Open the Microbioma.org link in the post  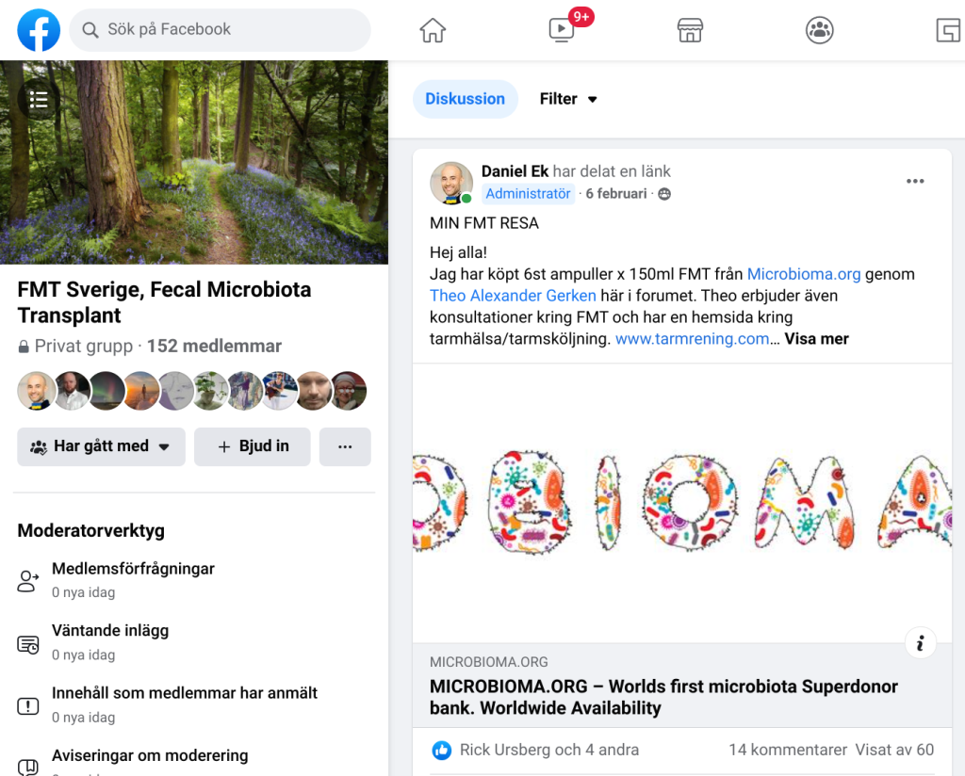click(802, 274)
